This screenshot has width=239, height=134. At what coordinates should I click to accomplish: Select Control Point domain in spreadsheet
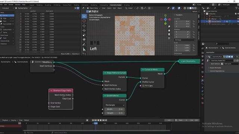tap(7, 30)
